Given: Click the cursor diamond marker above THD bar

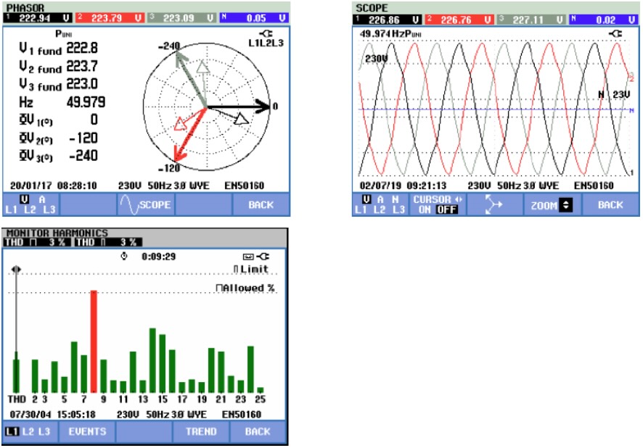Looking at the screenshot, I should coord(16,269).
